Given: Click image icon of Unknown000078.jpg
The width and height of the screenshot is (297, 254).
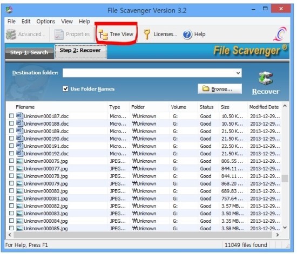Looking at the screenshot, I should (19, 176).
